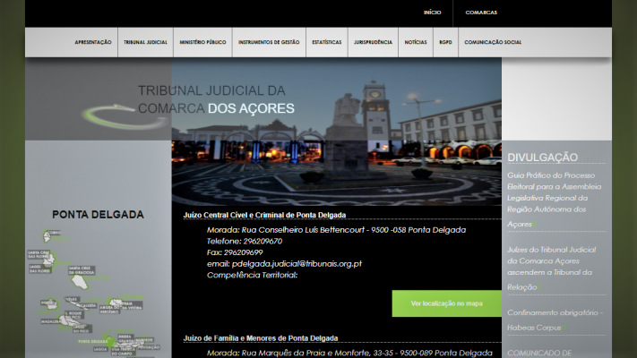Click the Ponta Delgada square banner photo
637x358 pixels.
click(336, 134)
